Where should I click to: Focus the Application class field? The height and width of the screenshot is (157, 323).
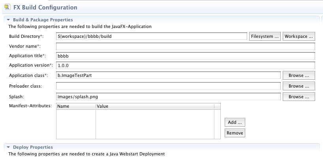click(x=168, y=75)
